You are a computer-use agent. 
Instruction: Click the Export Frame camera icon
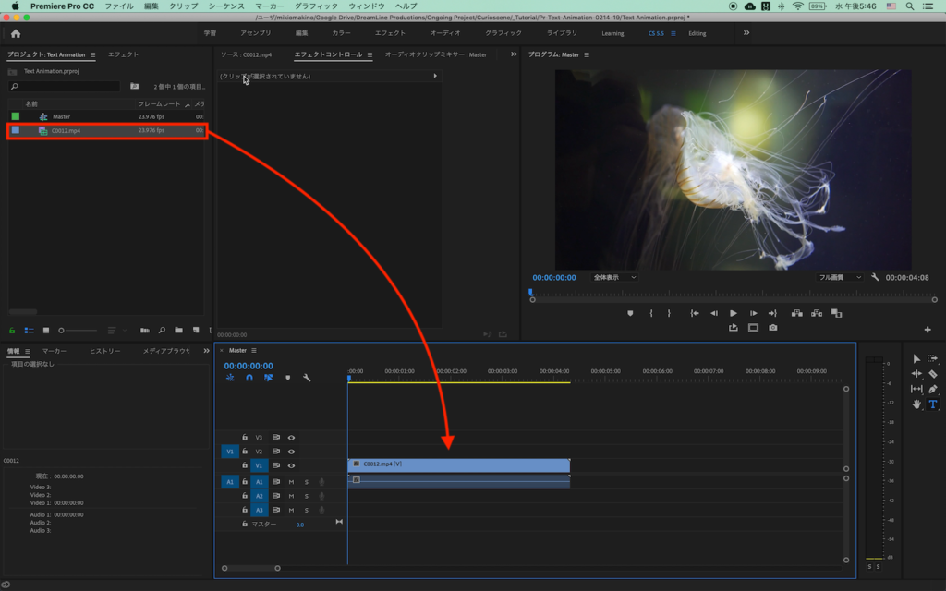772,327
